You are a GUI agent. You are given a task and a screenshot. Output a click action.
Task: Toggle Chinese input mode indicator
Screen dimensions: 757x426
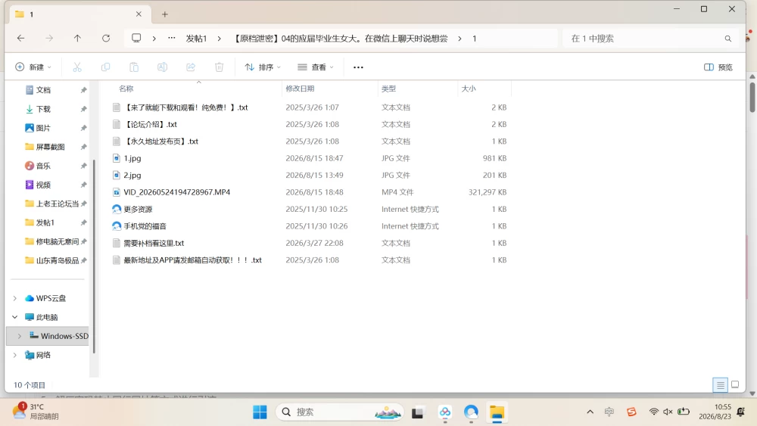point(609,412)
